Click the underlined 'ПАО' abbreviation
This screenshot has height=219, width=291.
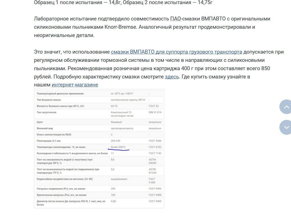(x=175, y=19)
